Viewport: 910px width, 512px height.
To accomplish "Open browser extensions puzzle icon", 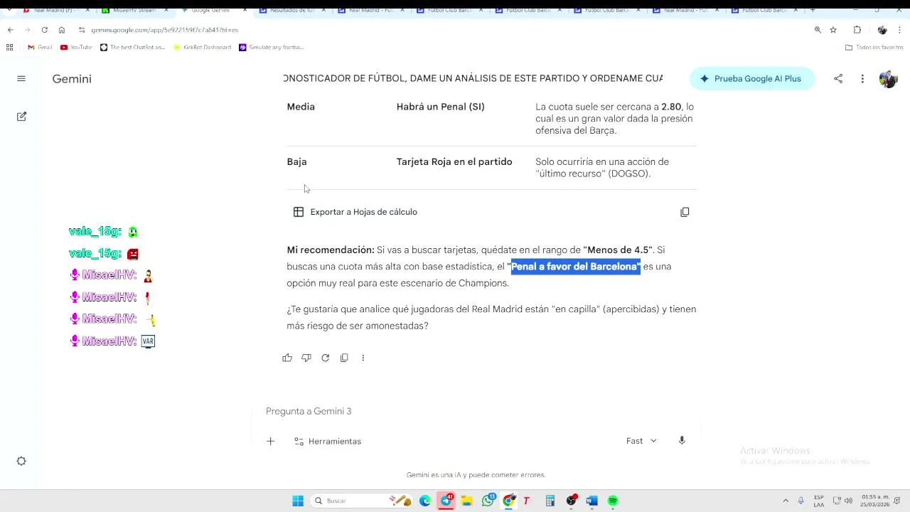I will [857, 30].
